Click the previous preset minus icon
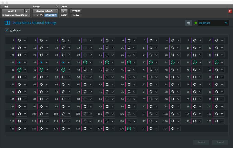The image size is (233, 148). coord(34,15)
